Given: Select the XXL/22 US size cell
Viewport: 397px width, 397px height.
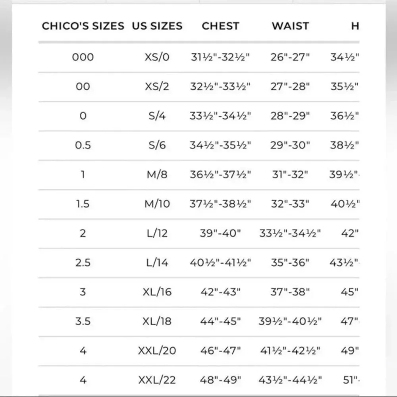Looking at the screenshot, I should [157, 380].
